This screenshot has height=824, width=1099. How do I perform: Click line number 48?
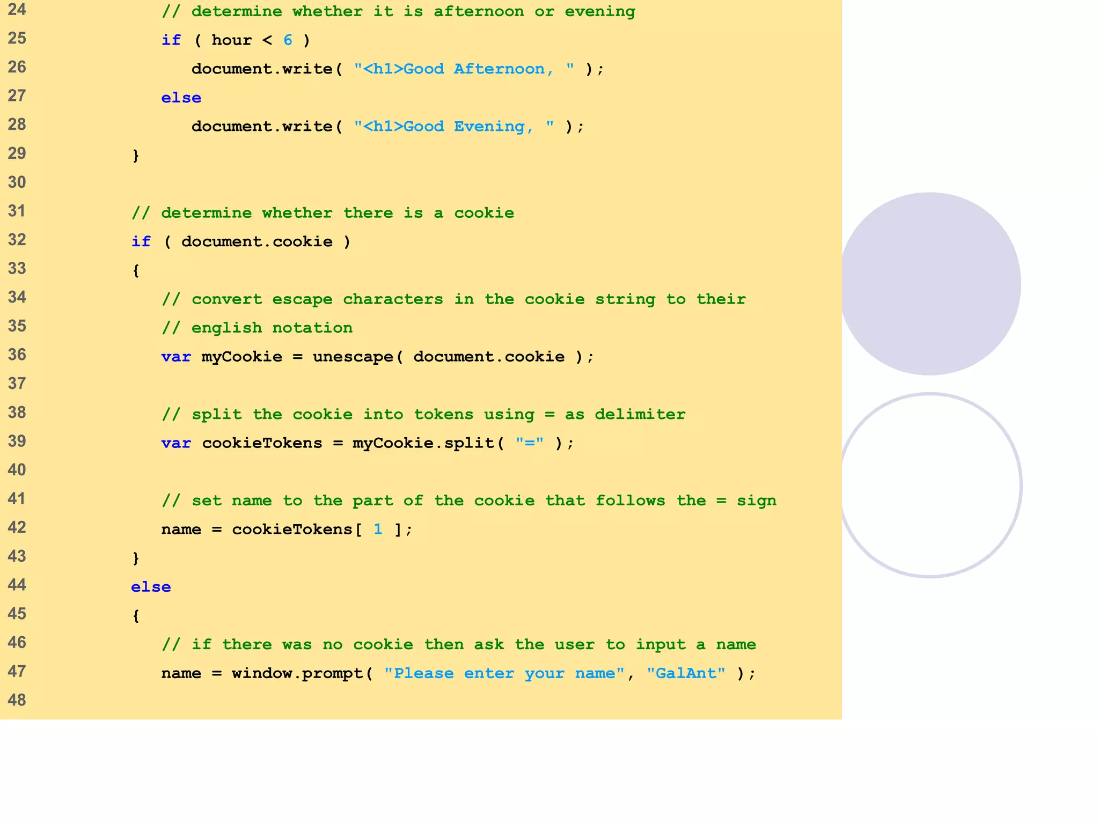click(x=17, y=700)
